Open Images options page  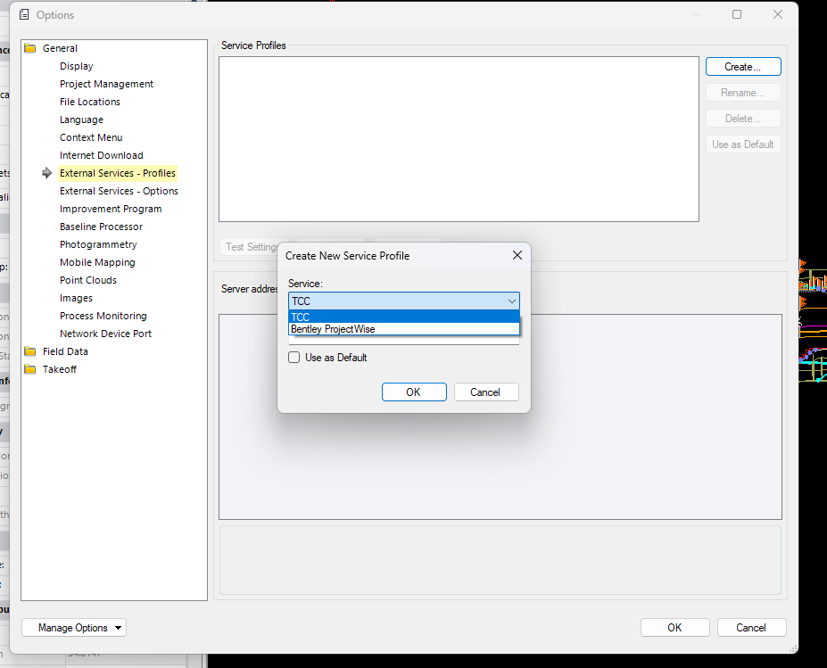click(x=77, y=299)
